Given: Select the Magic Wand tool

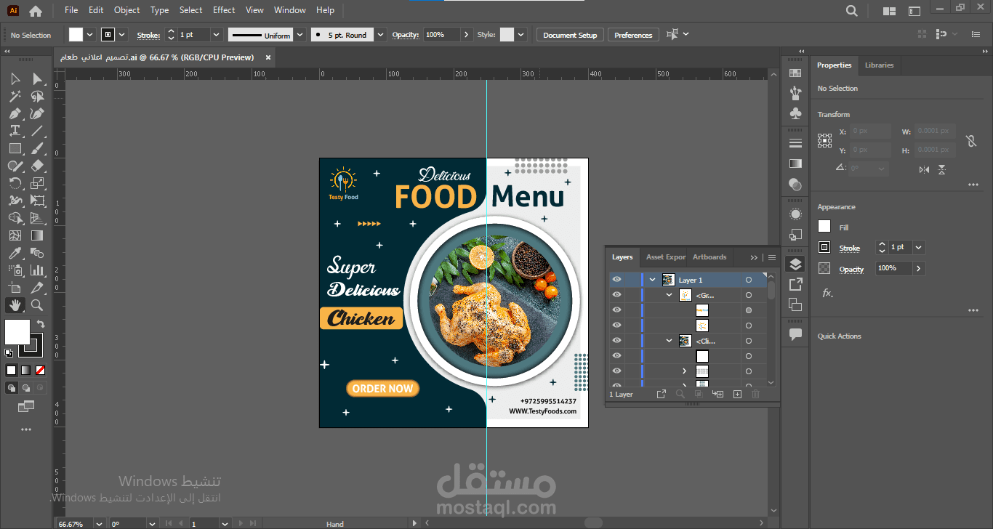Looking at the screenshot, I should click(x=15, y=96).
